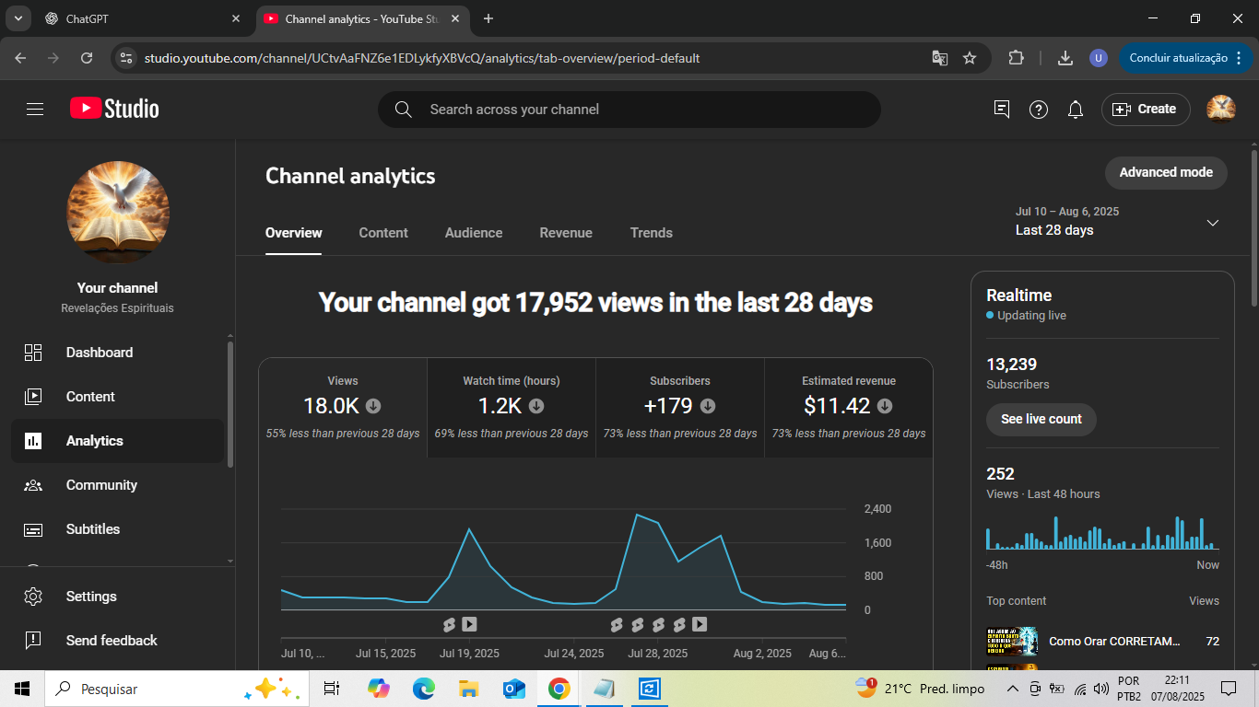This screenshot has height=707, width=1259.
Task: Switch to the Overview analytics tab
Action: click(x=294, y=233)
